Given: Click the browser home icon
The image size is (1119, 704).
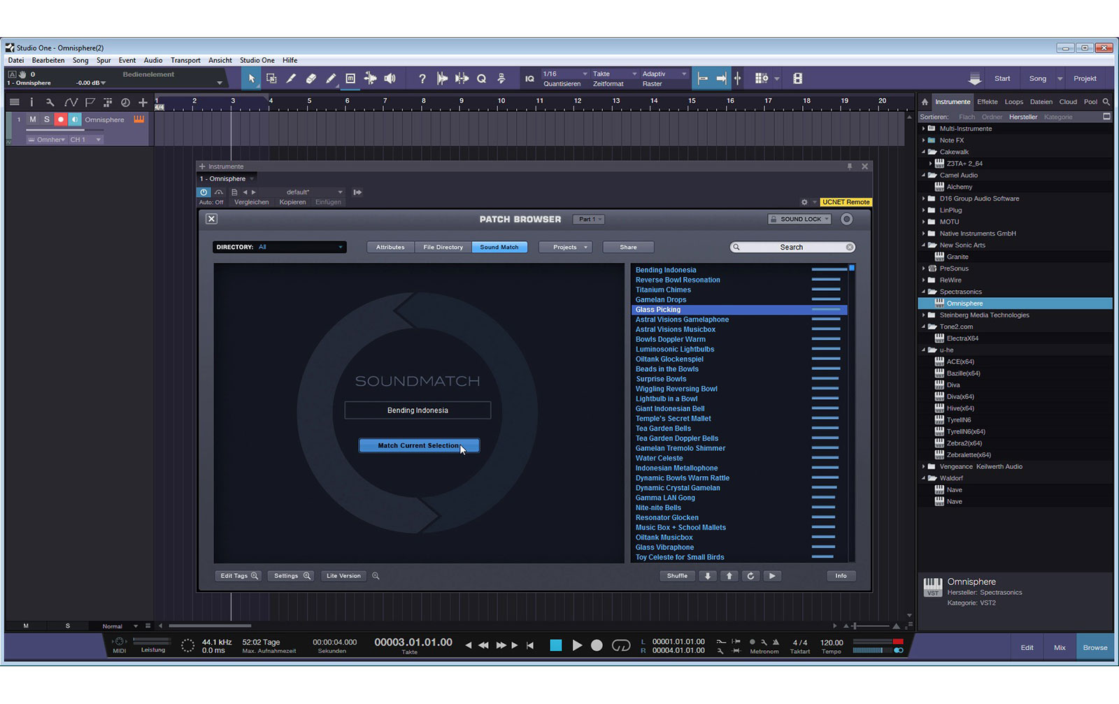Looking at the screenshot, I should (x=925, y=101).
